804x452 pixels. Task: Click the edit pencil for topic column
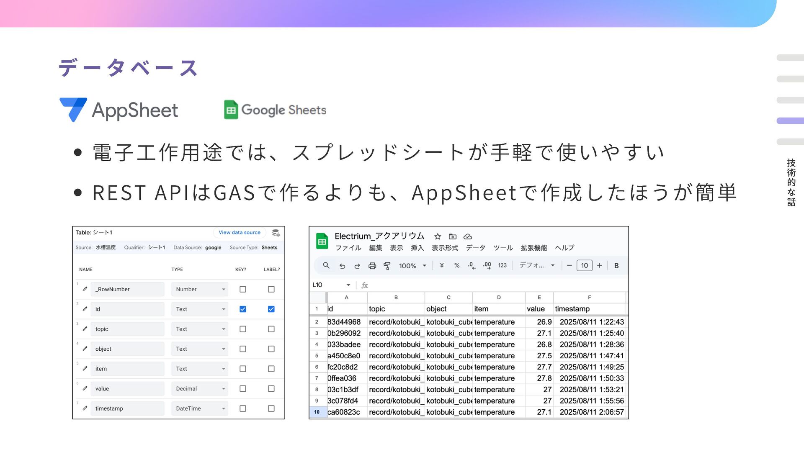tap(85, 329)
